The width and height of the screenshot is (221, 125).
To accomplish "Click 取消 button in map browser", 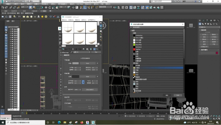I will pos(178,95).
